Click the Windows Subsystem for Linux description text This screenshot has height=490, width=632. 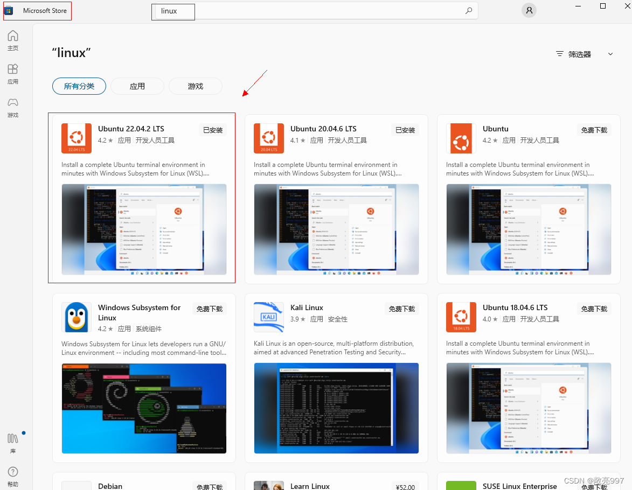[144, 348]
